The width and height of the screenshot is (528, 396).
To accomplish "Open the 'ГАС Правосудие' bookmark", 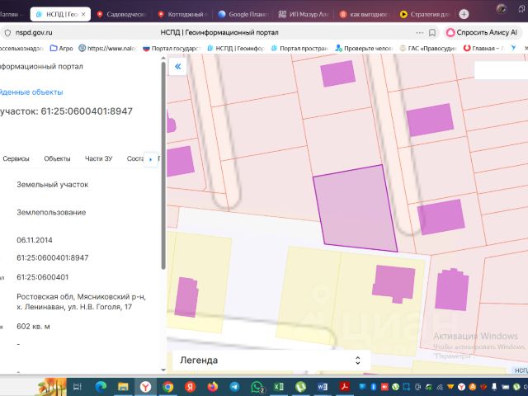I will 427,48.
